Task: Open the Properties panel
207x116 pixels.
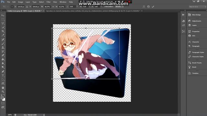Action: pos(194,31)
